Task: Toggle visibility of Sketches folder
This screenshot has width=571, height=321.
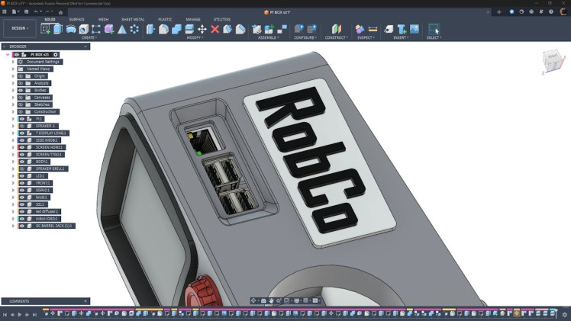Action: click(x=21, y=104)
